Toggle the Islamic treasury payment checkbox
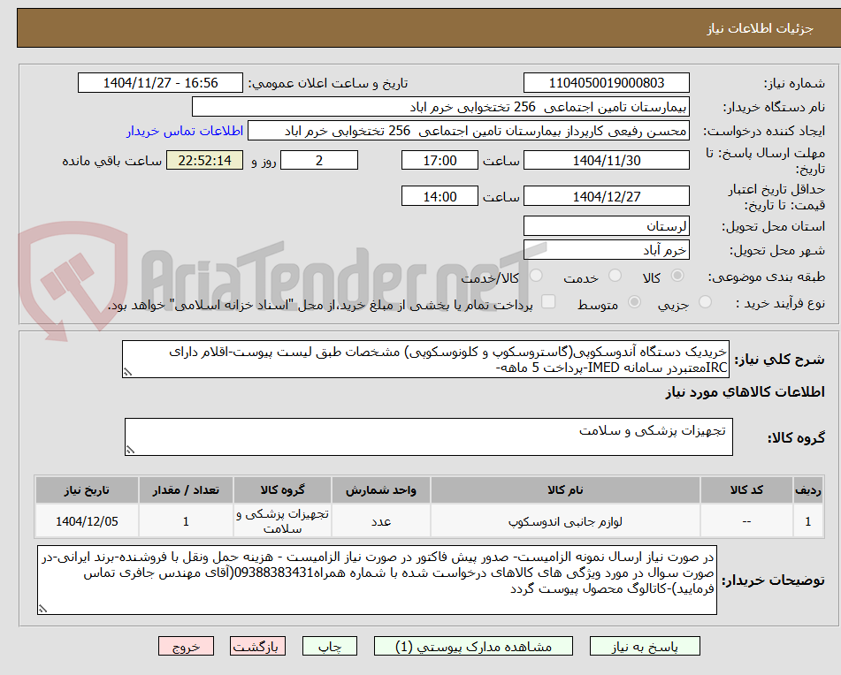 click(x=548, y=301)
